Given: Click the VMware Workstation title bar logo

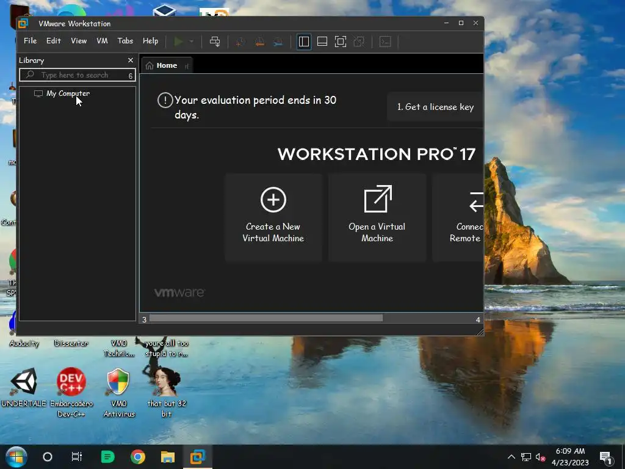Looking at the screenshot, I should click(23, 24).
